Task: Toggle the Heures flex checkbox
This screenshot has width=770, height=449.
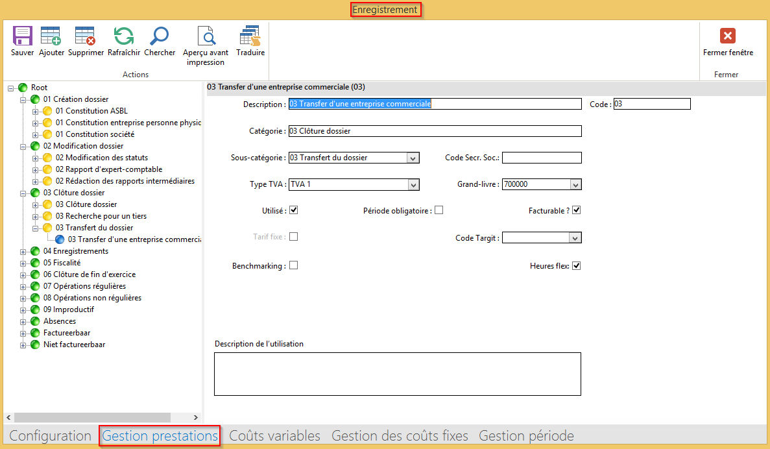Action: pyautogui.click(x=576, y=266)
